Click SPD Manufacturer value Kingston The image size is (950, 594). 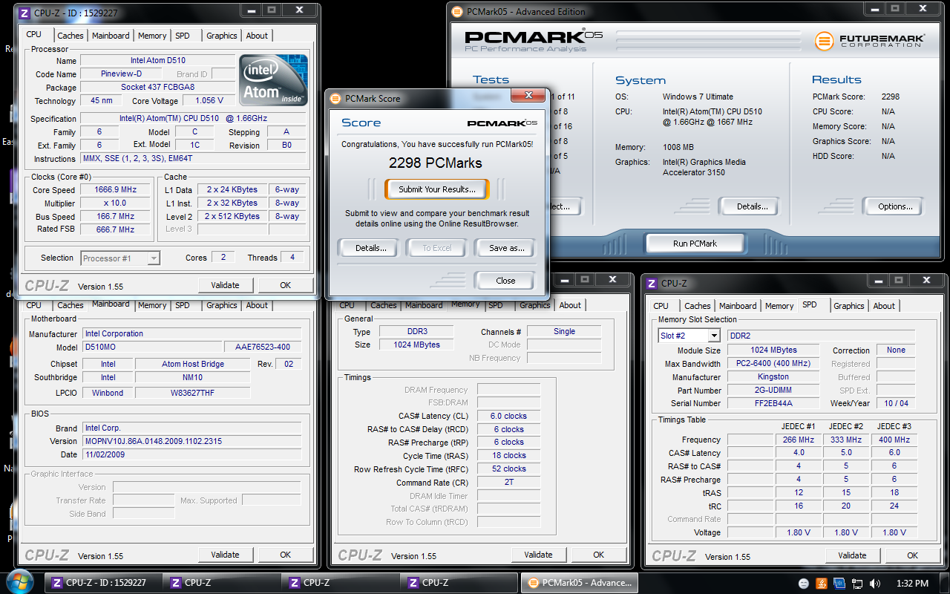coord(773,377)
